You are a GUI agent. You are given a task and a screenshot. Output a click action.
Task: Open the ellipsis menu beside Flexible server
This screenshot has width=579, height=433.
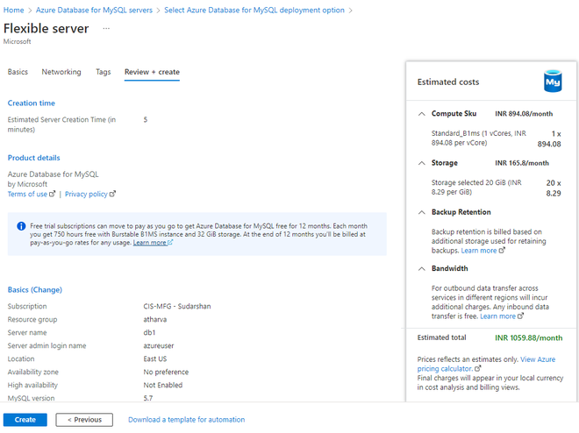pos(106,28)
